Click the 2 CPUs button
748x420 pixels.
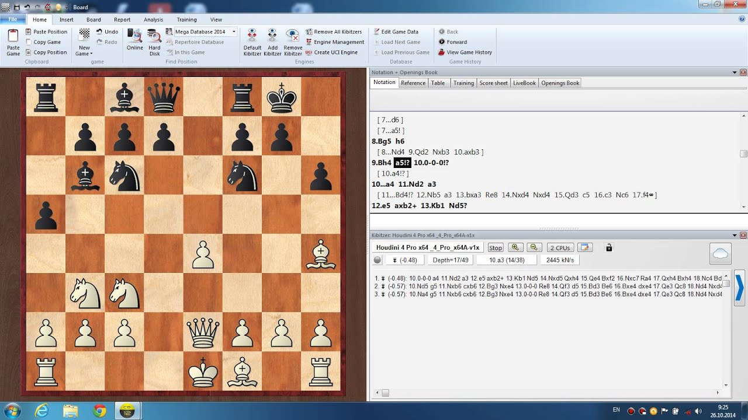(560, 248)
